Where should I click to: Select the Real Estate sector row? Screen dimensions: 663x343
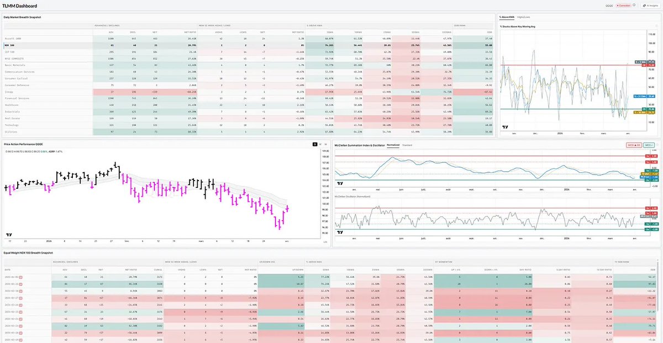[249, 118]
